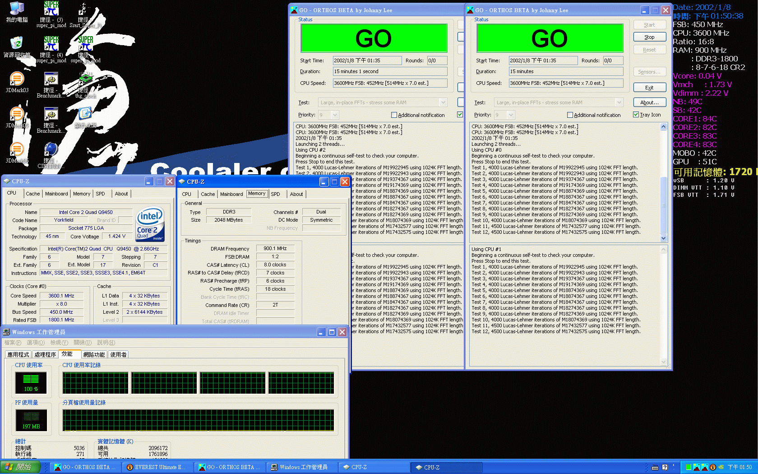The height and width of the screenshot is (474, 758).
Task: Click the Core Speed value 3600.1 MHz
Action: [x=61, y=296]
